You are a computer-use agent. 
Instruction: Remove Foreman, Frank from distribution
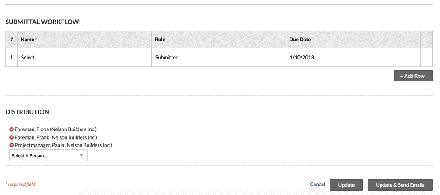point(12,137)
